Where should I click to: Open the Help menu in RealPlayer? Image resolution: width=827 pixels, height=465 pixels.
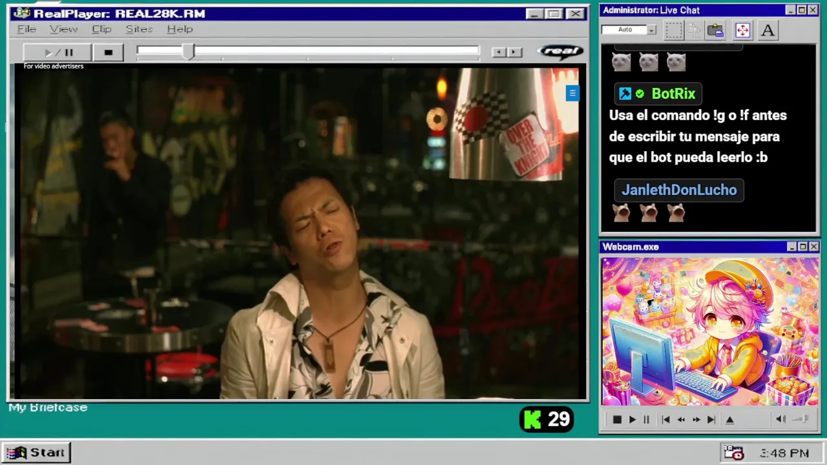point(180,29)
